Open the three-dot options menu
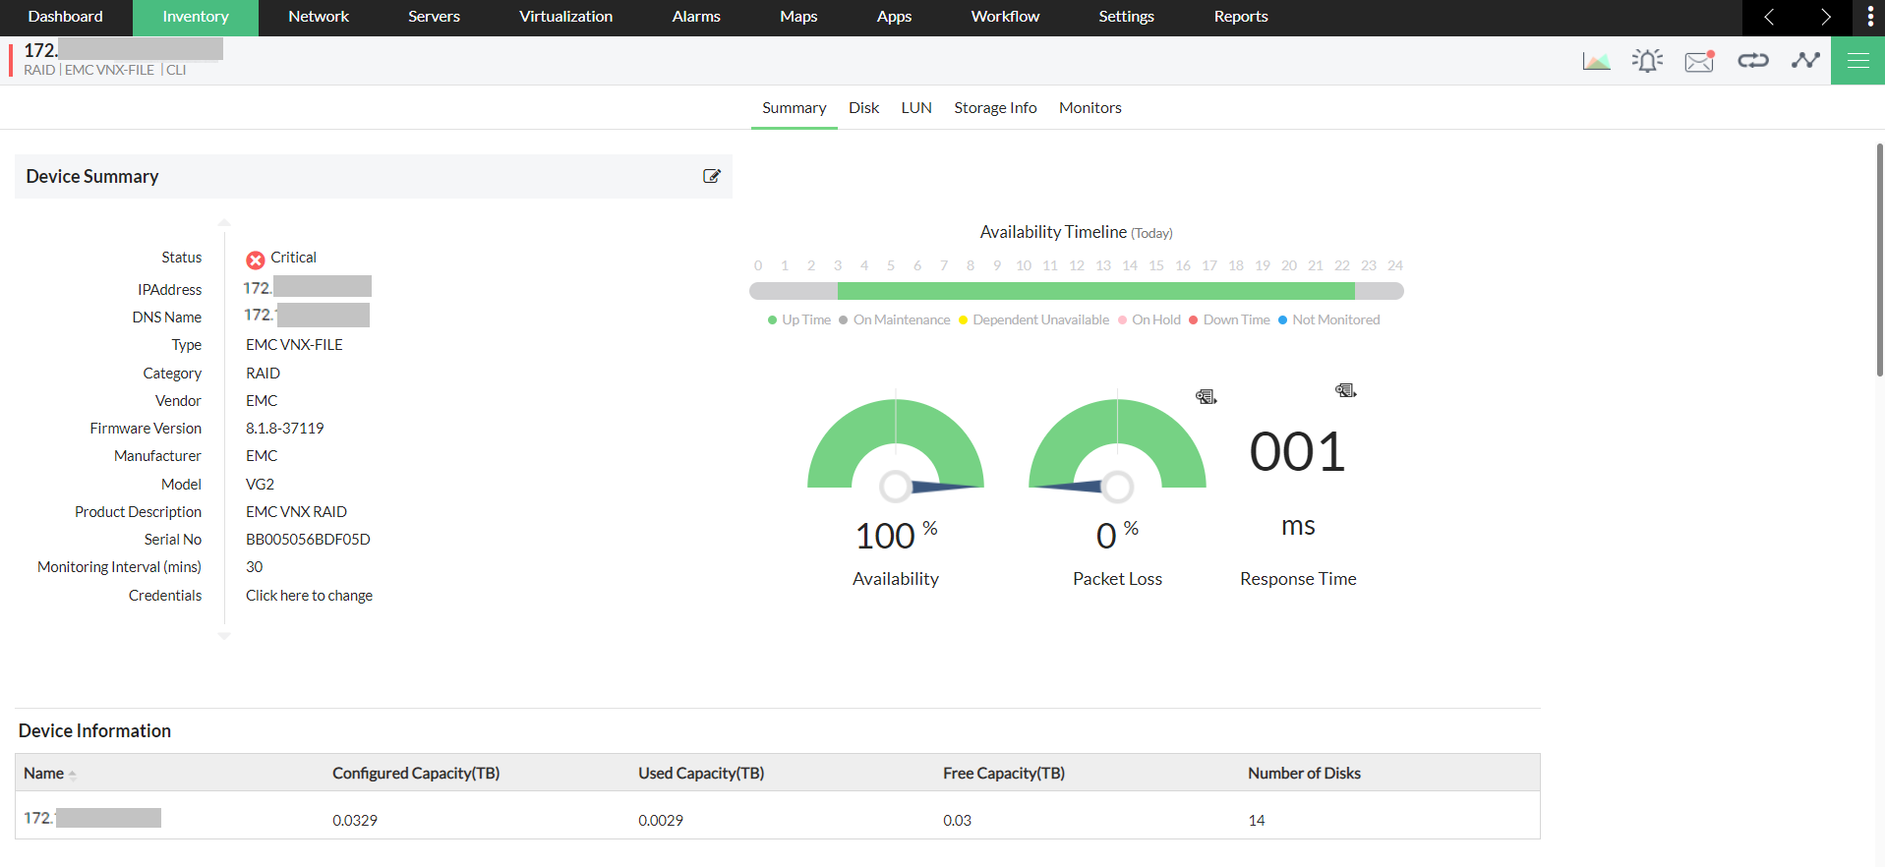The height and width of the screenshot is (867, 1885). [1869, 17]
